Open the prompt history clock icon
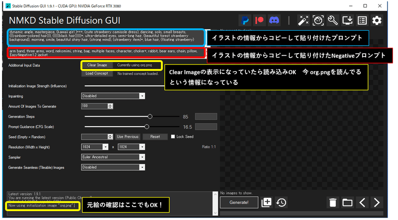This screenshot has width=398, height=220. point(281,202)
